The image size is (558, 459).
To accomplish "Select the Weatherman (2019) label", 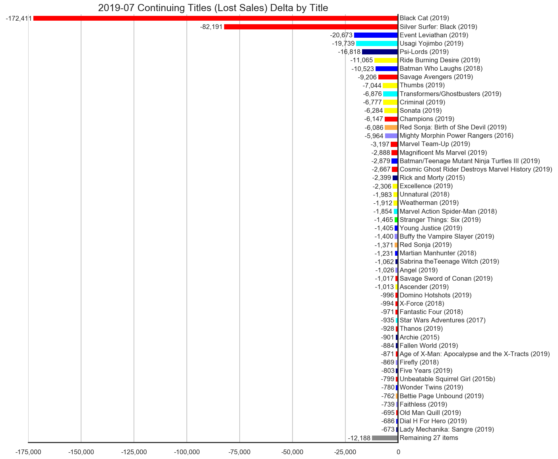I will coord(429,203).
